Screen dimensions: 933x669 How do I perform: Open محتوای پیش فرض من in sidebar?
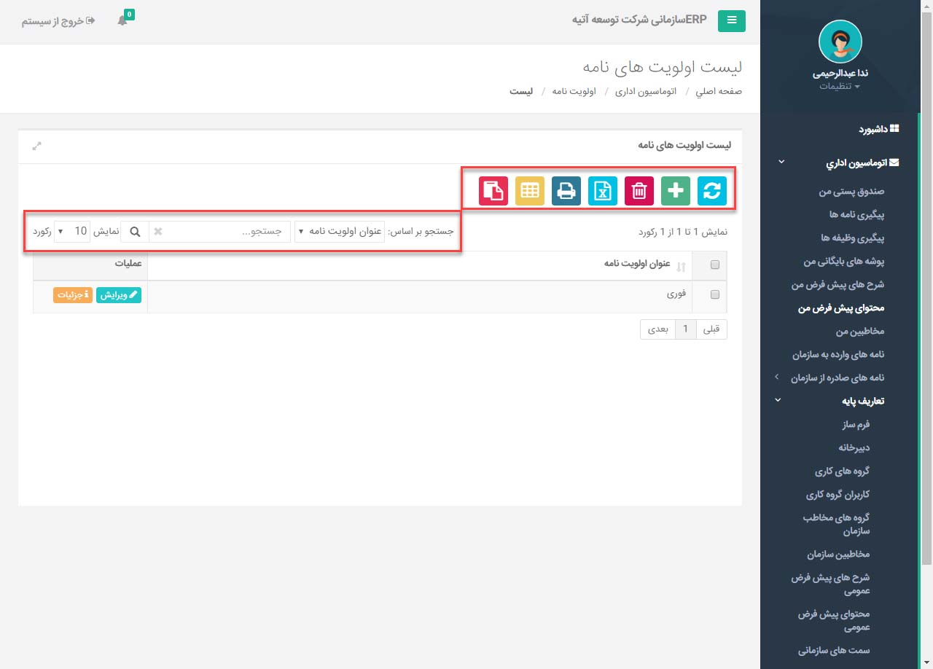(x=840, y=308)
